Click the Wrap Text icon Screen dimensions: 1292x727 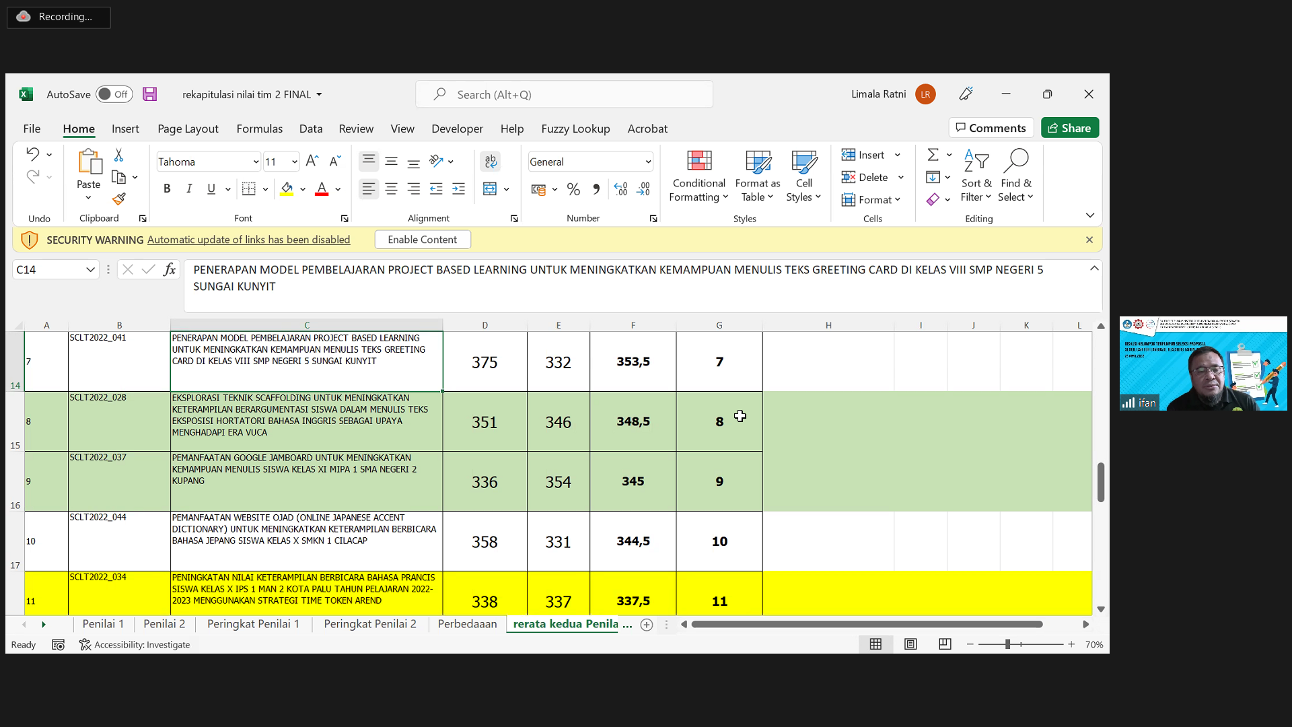pos(491,162)
